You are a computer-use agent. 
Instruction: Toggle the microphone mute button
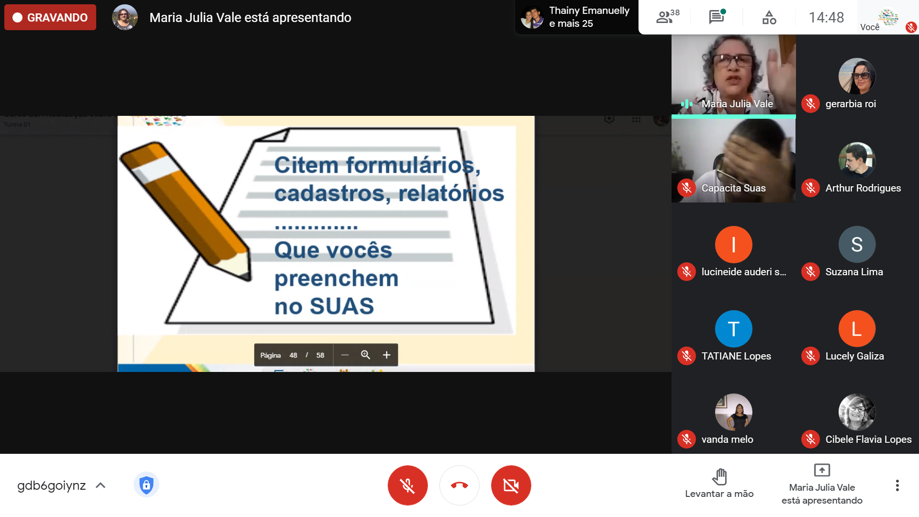[x=407, y=485]
